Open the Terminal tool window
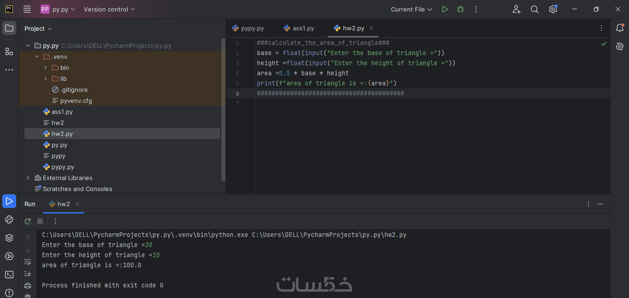 [x=9, y=275]
